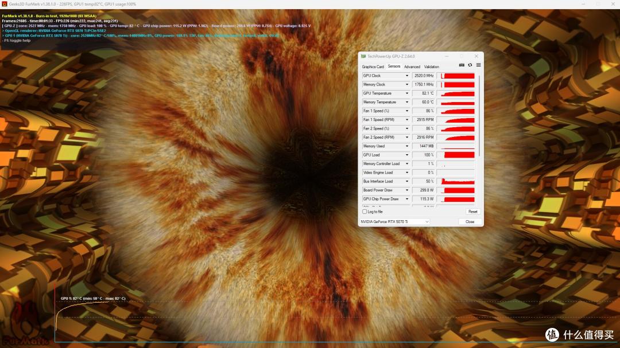
Task: Open the GPU Load sensor dropdown
Action: click(x=407, y=155)
